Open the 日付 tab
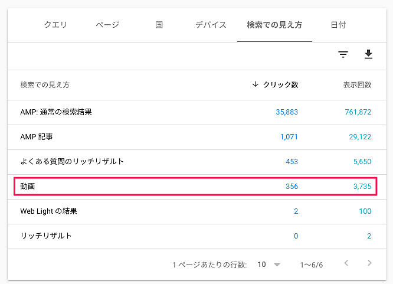 click(338, 25)
